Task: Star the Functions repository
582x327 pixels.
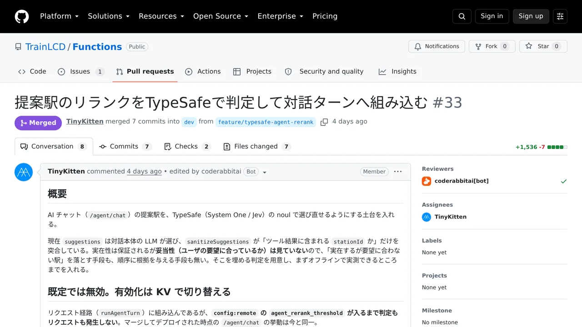Action: tap(543, 46)
